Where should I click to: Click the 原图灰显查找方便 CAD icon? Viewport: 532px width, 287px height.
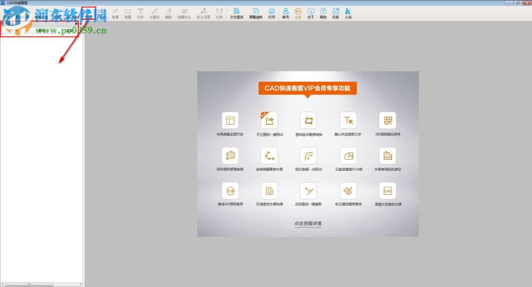(387, 191)
